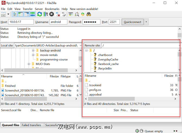
Task: Select .appodeal remote file
Action: [95, 95]
